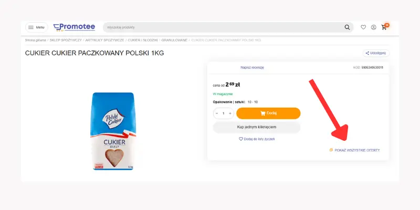This screenshot has width=420, height=210.
Task: Increase quantity with plus button
Action: tap(229, 113)
